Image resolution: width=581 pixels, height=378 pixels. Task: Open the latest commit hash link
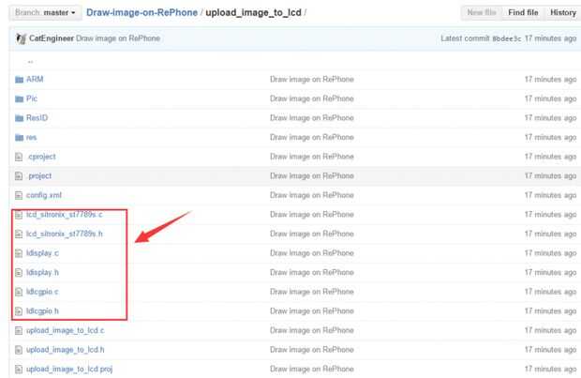(506, 38)
